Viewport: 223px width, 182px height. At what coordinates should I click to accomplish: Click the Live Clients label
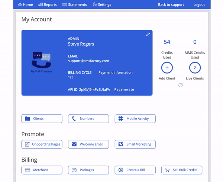click(x=195, y=78)
